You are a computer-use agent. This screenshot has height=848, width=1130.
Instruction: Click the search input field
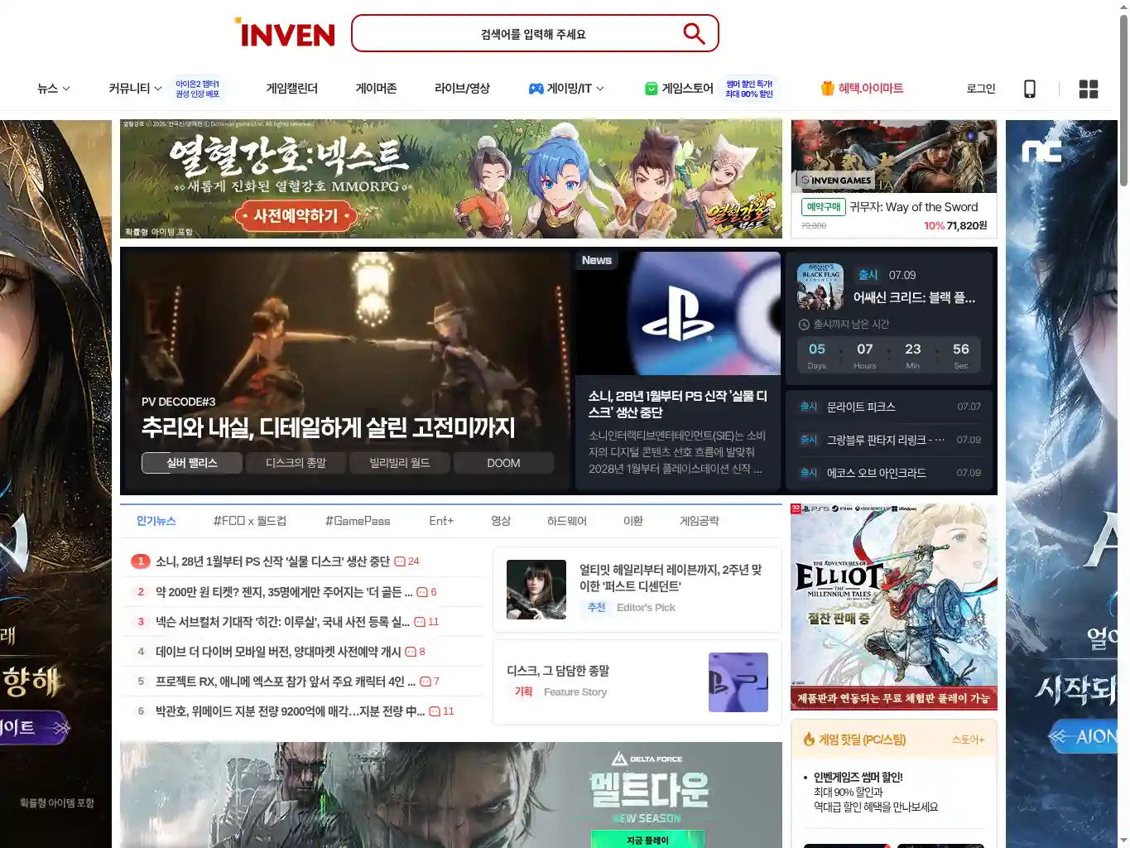click(x=533, y=34)
